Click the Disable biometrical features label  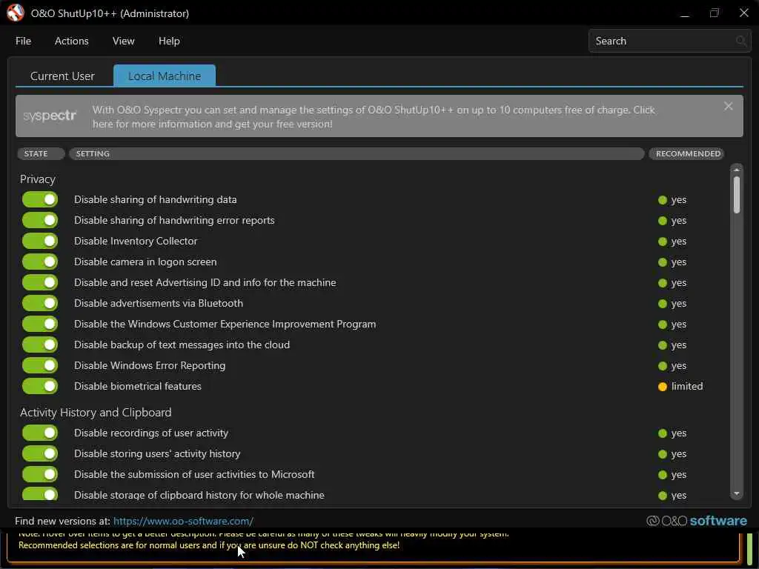coord(137,386)
